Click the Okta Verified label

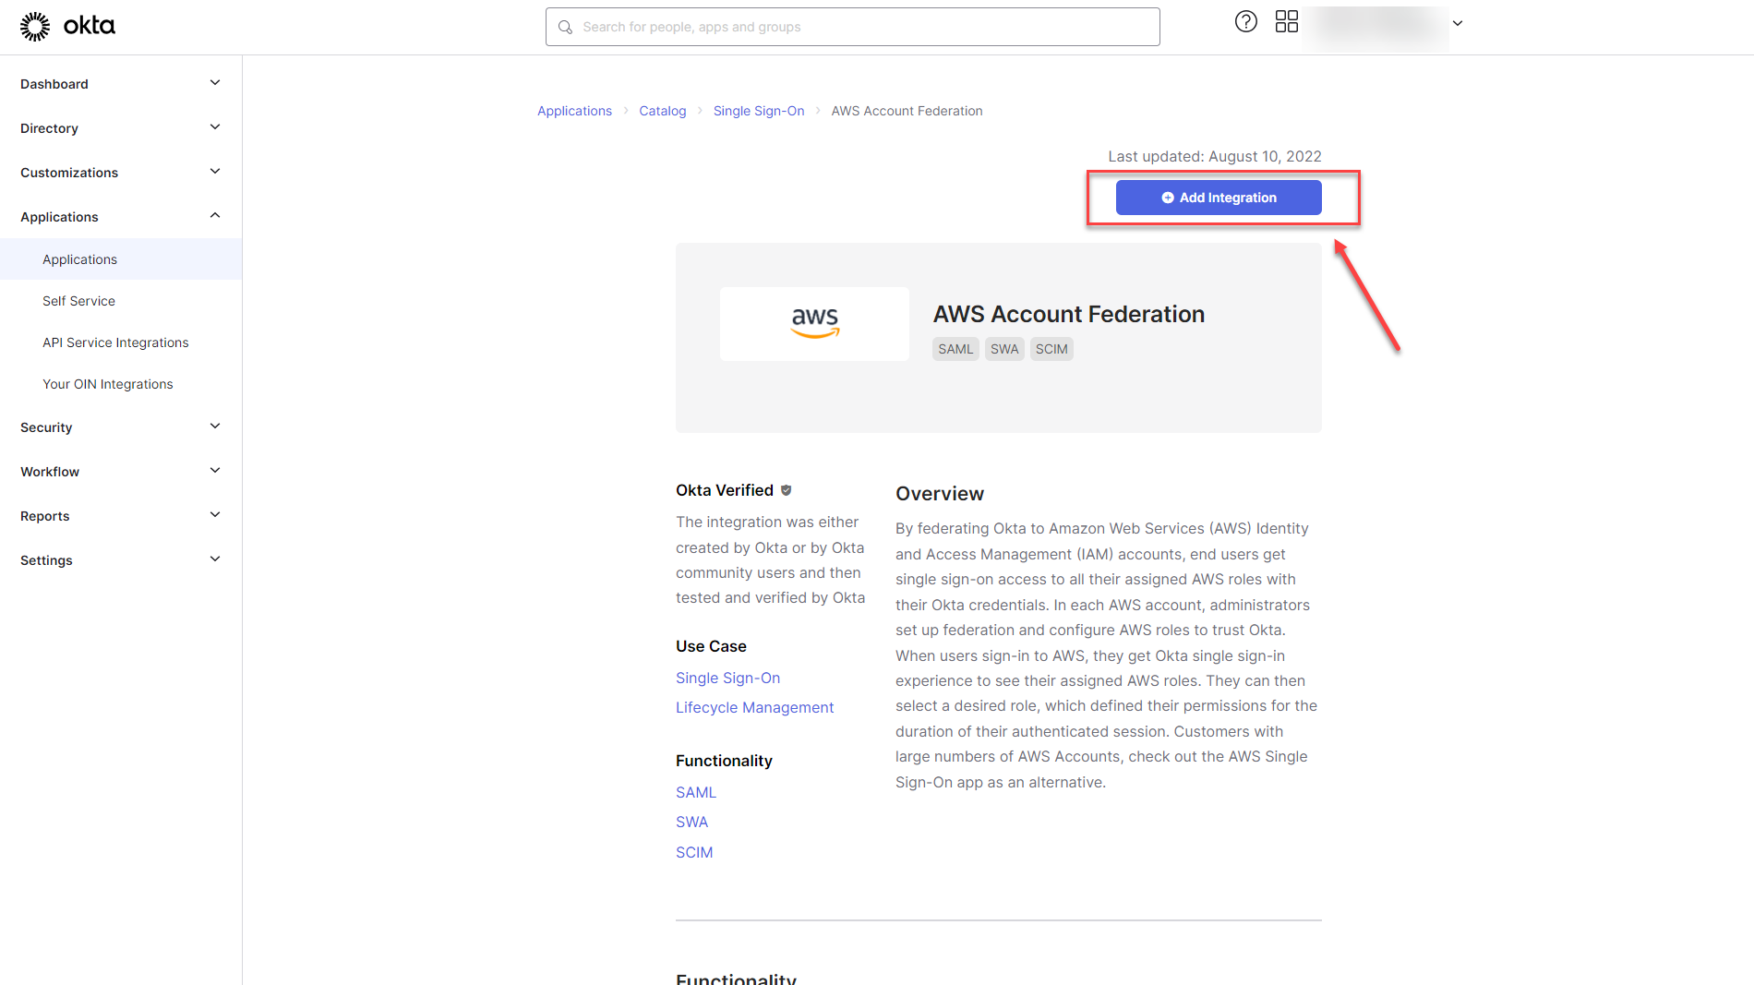725,490
